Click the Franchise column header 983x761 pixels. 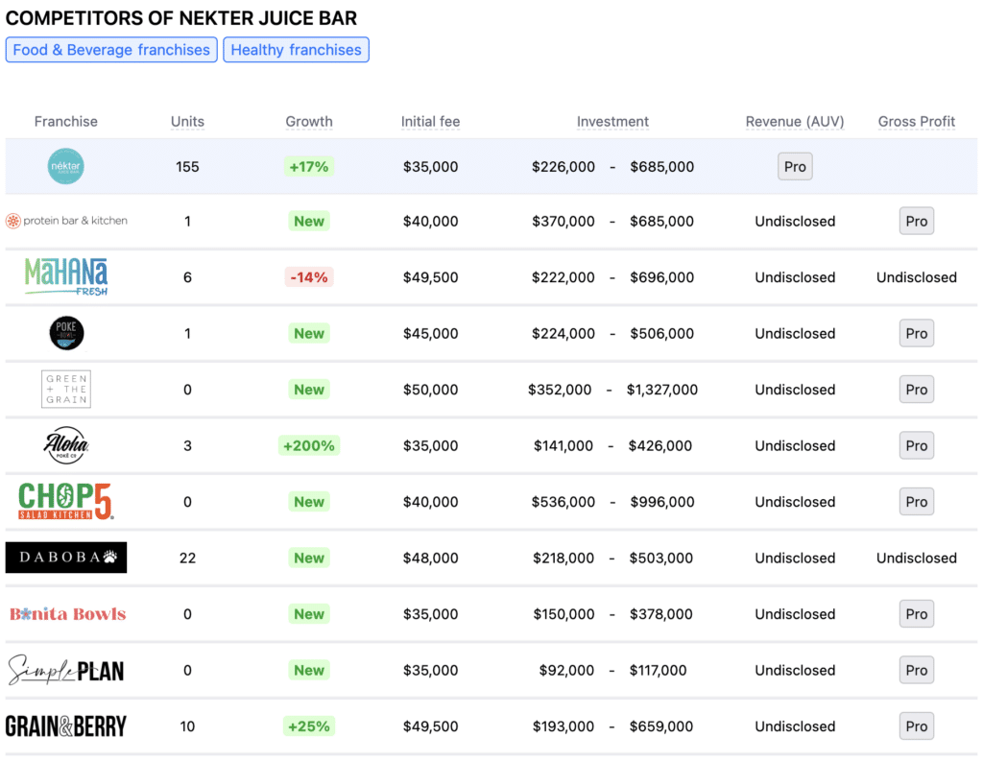coord(66,121)
